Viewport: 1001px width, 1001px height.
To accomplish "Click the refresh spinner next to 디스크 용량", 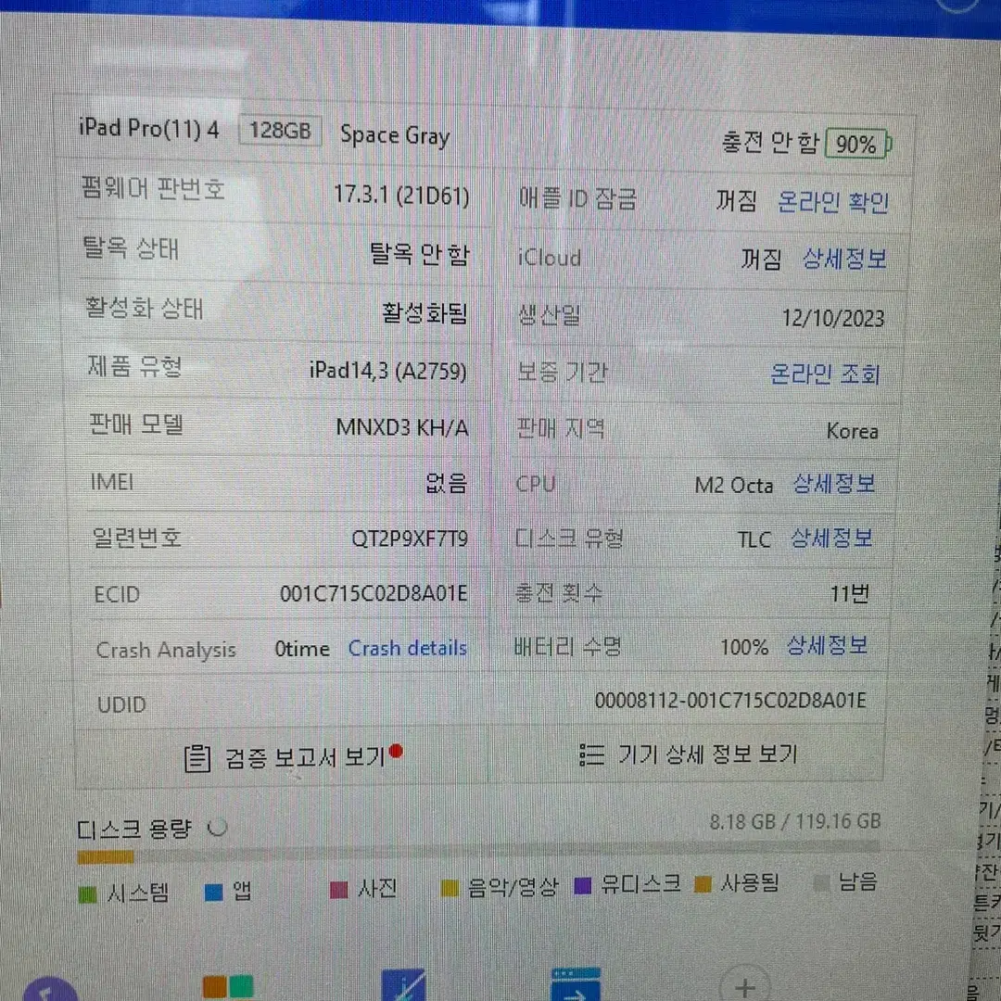I will point(218,828).
